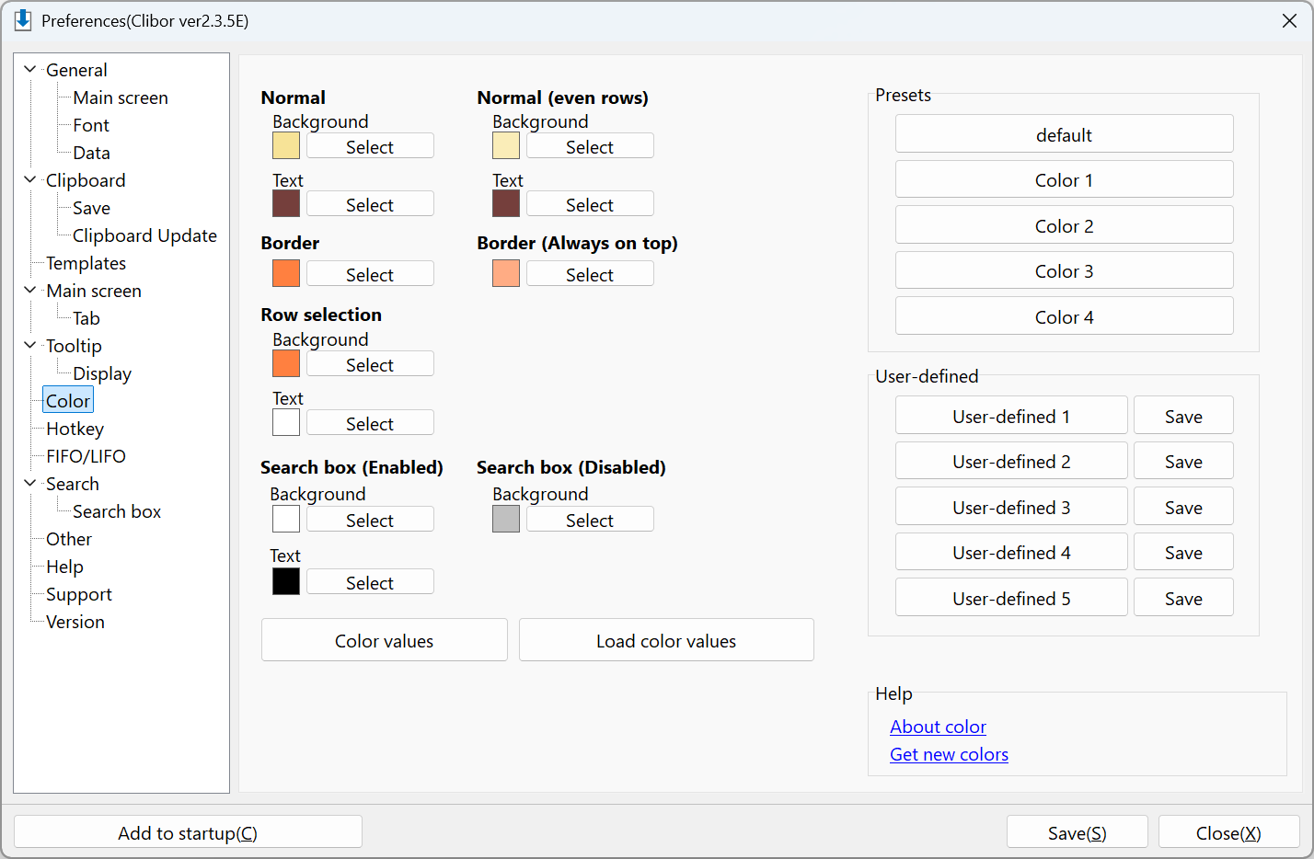Apply the Color 2 preset
The height and width of the screenshot is (859, 1314).
[1065, 225]
